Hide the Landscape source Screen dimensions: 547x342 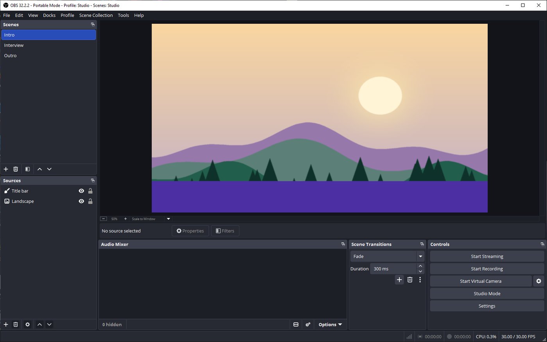(81, 201)
